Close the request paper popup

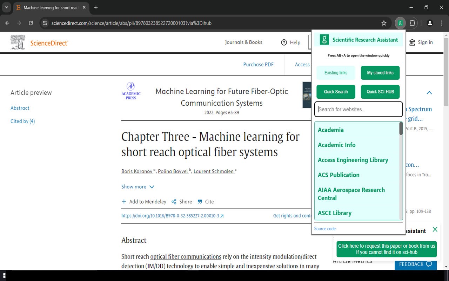[435, 229]
